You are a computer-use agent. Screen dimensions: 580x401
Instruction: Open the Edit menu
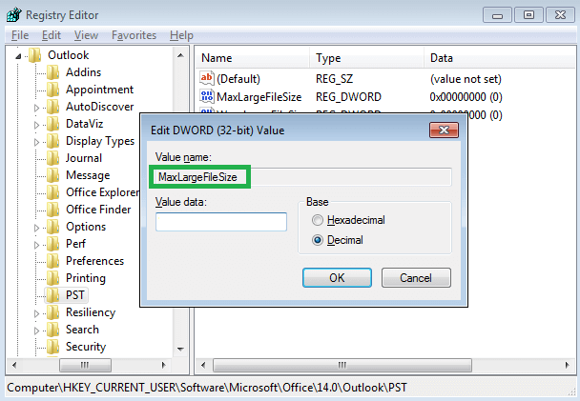52,35
